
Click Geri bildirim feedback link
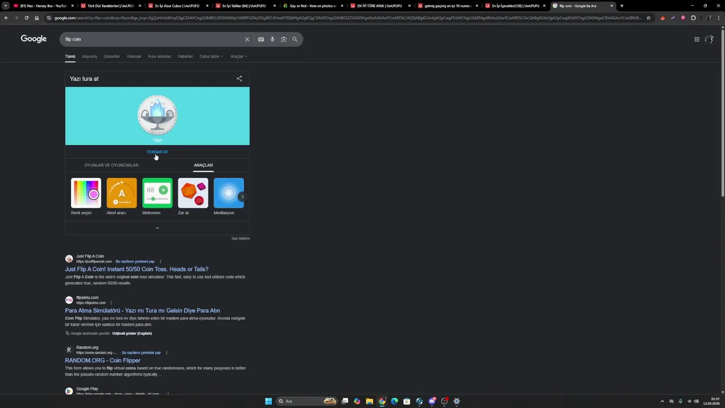point(240,239)
